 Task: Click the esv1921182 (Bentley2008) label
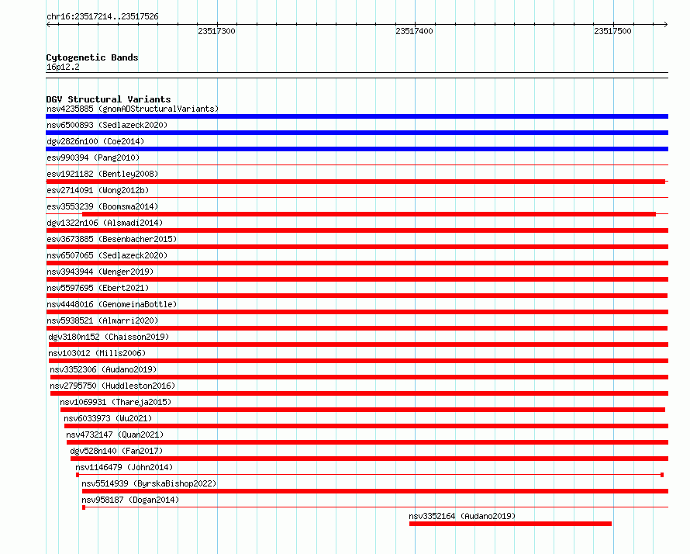click(x=102, y=174)
